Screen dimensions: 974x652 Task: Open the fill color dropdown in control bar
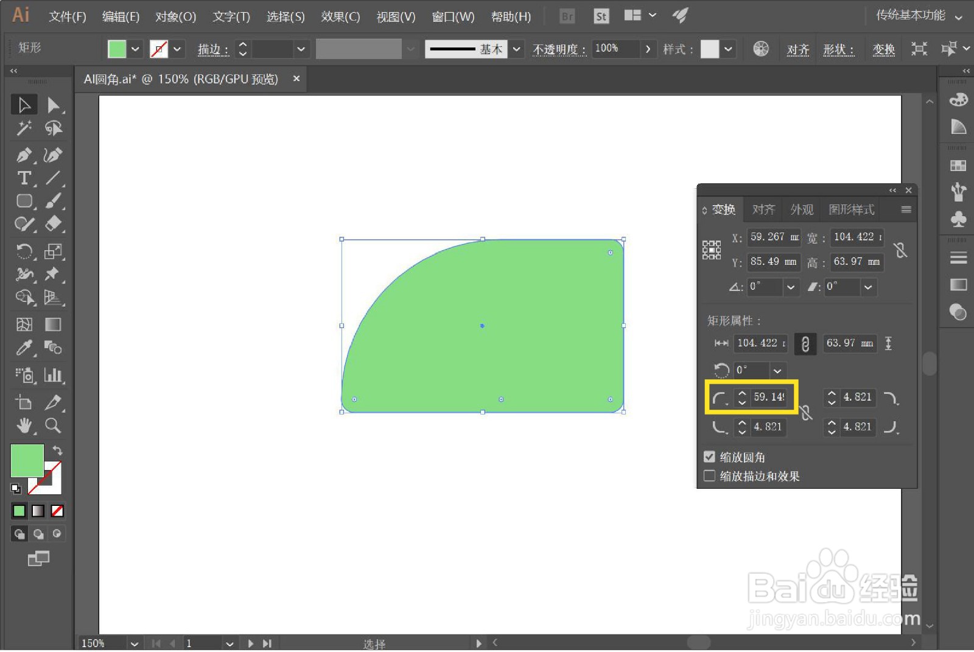tap(135, 49)
